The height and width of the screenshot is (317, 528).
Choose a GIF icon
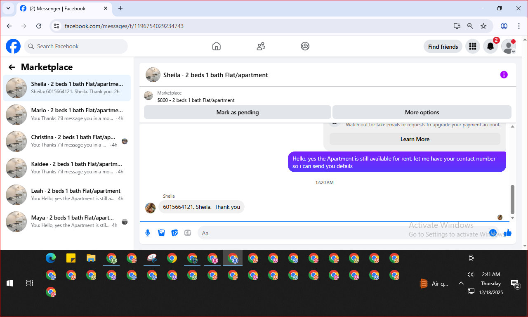[188, 233]
